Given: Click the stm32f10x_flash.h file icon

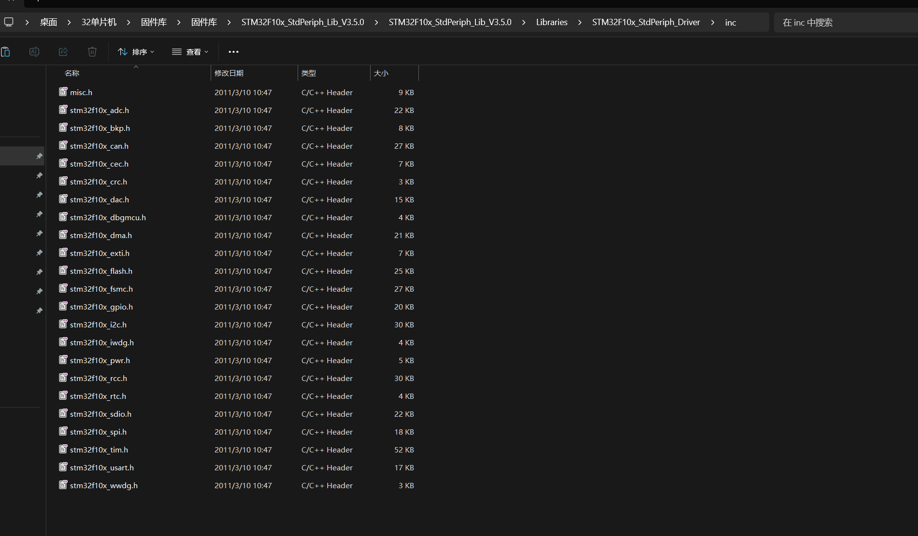Looking at the screenshot, I should (63, 270).
